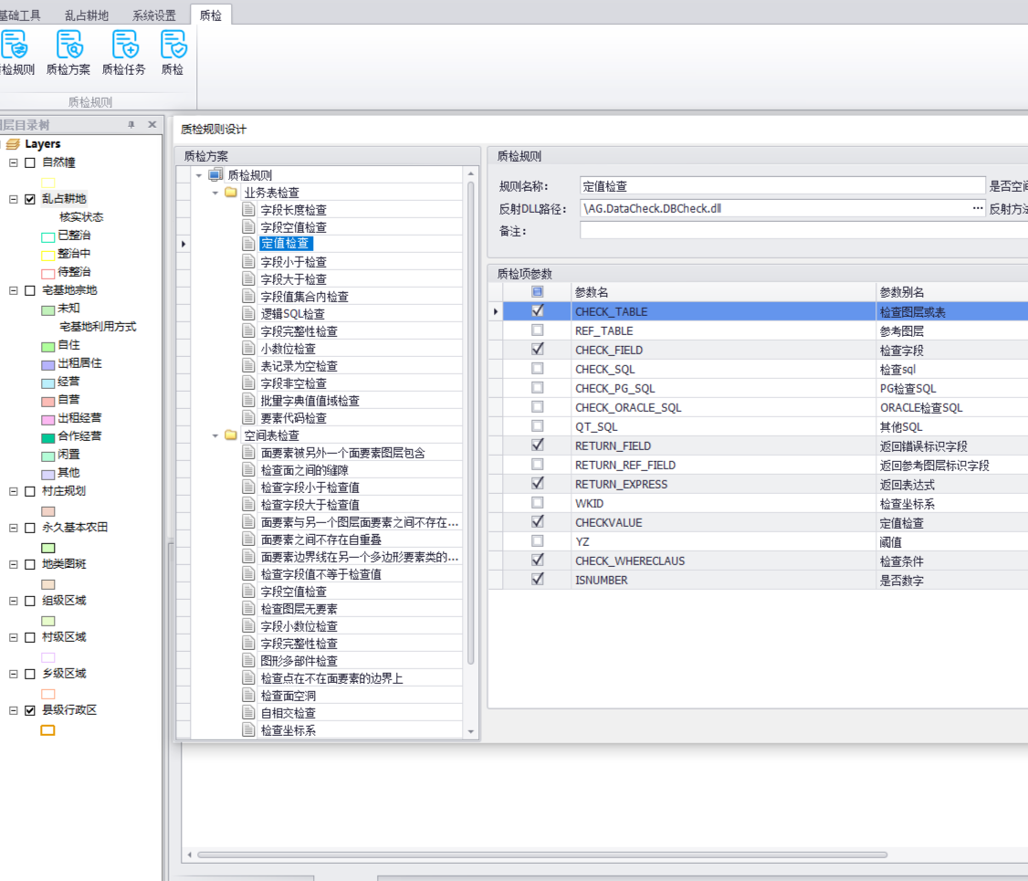Click document icon of 图形多部件检查
Viewport: 1028px width, 881px height.
pos(248,660)
